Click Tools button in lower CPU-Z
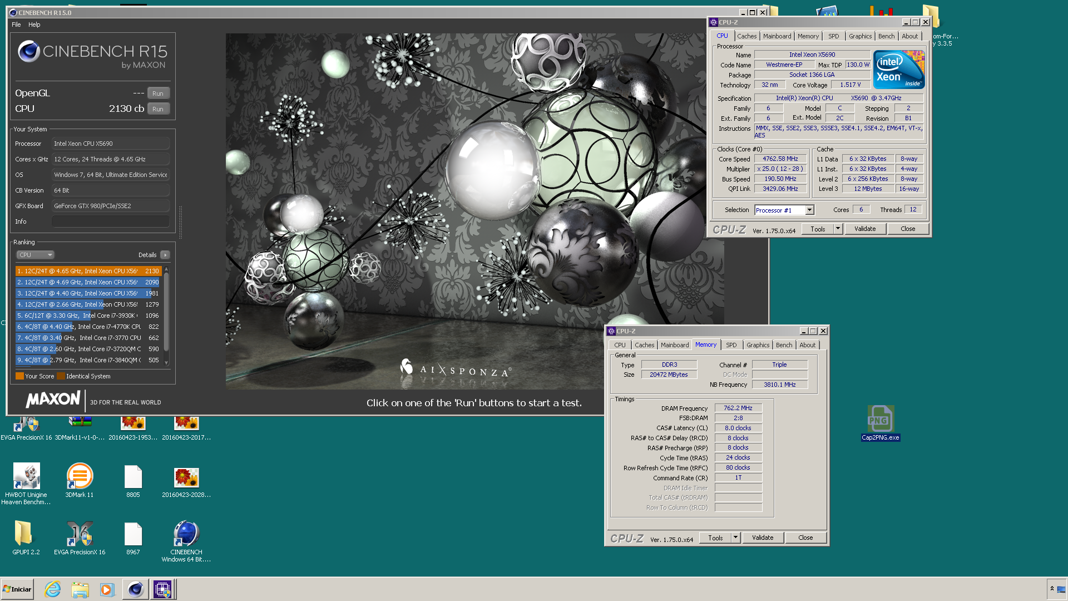The image size is (1068, 601). [715, 538]
